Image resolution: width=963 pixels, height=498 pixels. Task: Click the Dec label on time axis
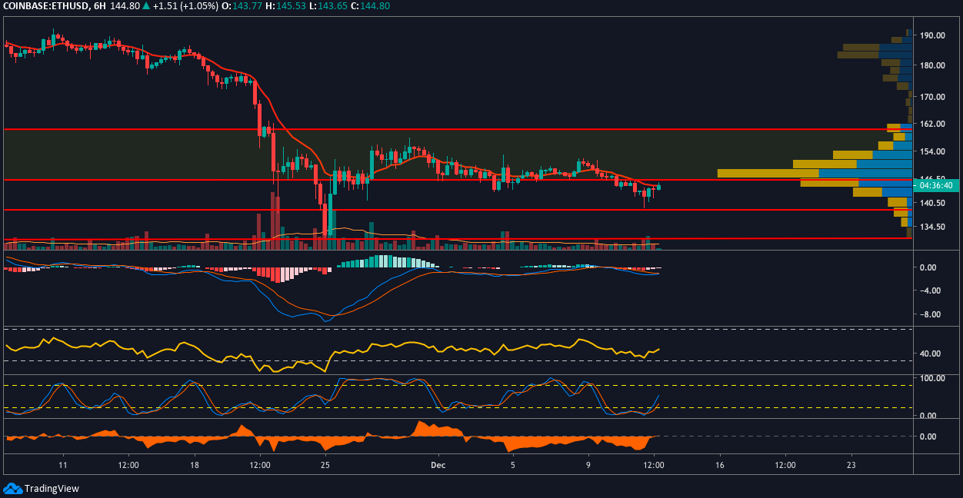tap(438, 465)
